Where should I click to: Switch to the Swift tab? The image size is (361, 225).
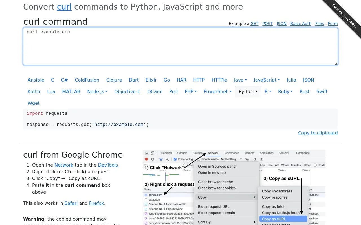pyautogui.click(x=322, y=91)
